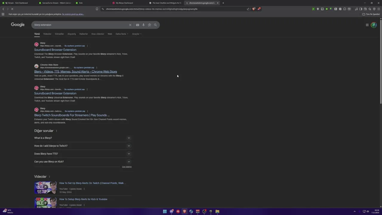The width and height of the screenshot is (382, 215).
Task: Open the options beside the Diğer sorular heading
Action: click(56, 131)
